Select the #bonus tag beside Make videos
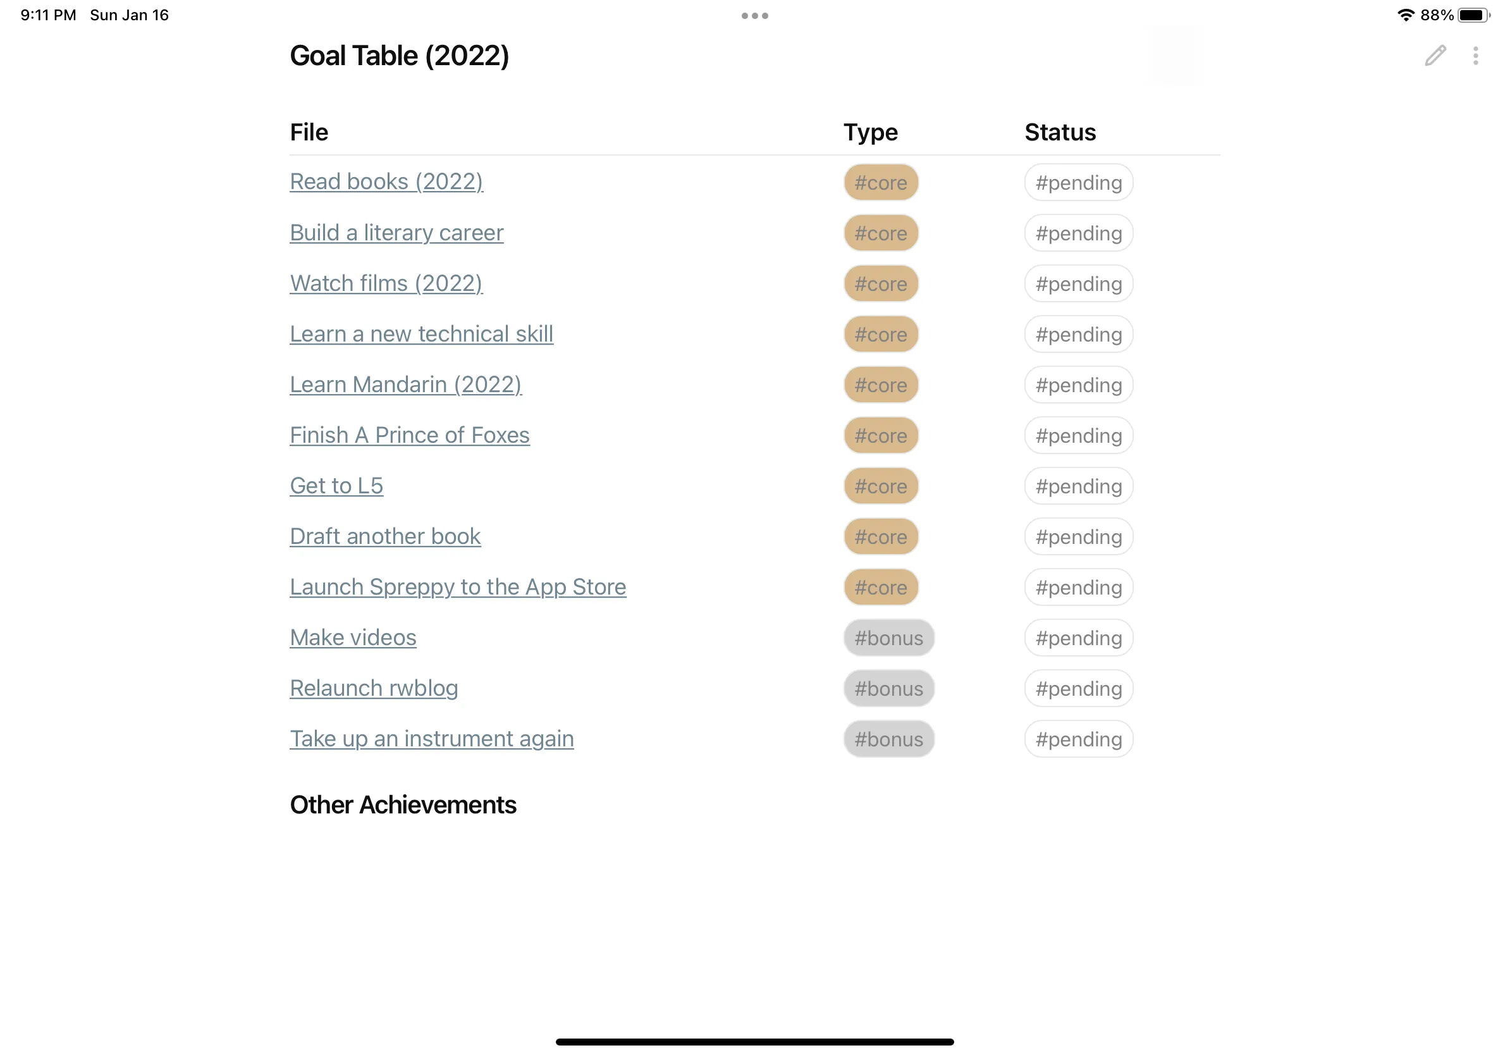This screenshot has height=1055, width=1510. (x=888, y=638)
